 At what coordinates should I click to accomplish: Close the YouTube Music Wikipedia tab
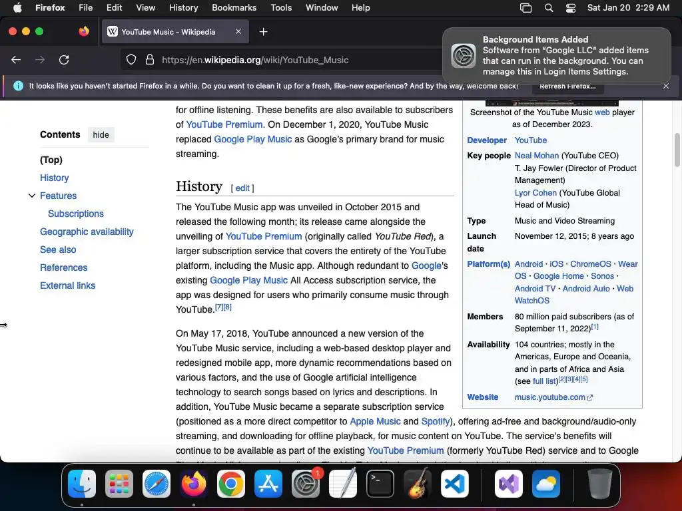[238, 31]
